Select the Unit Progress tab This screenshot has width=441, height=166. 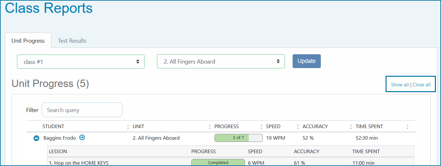pos(28,41)
